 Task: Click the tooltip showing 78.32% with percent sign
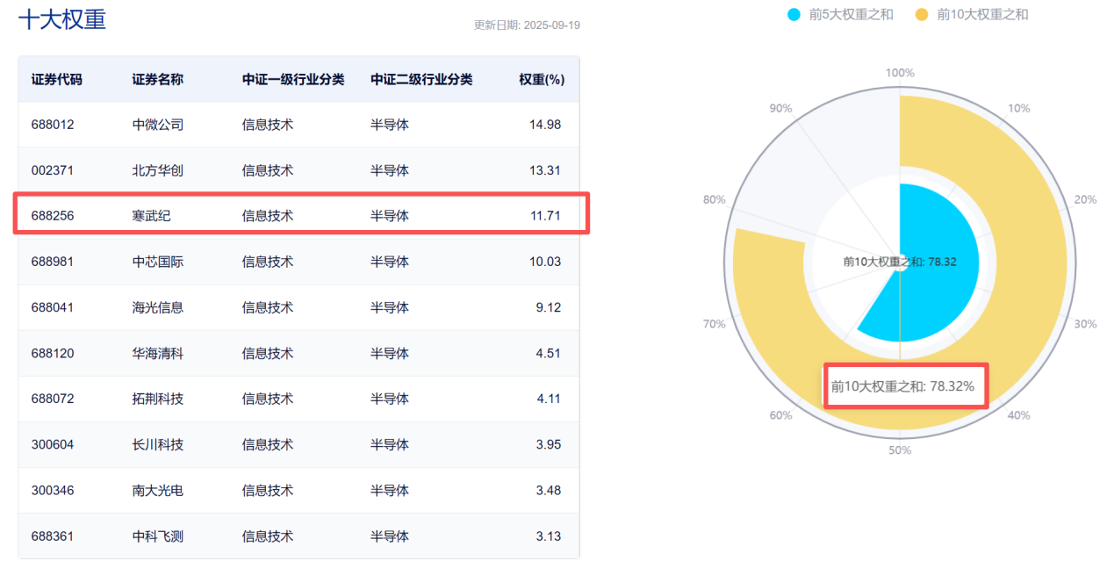(904, 386)
